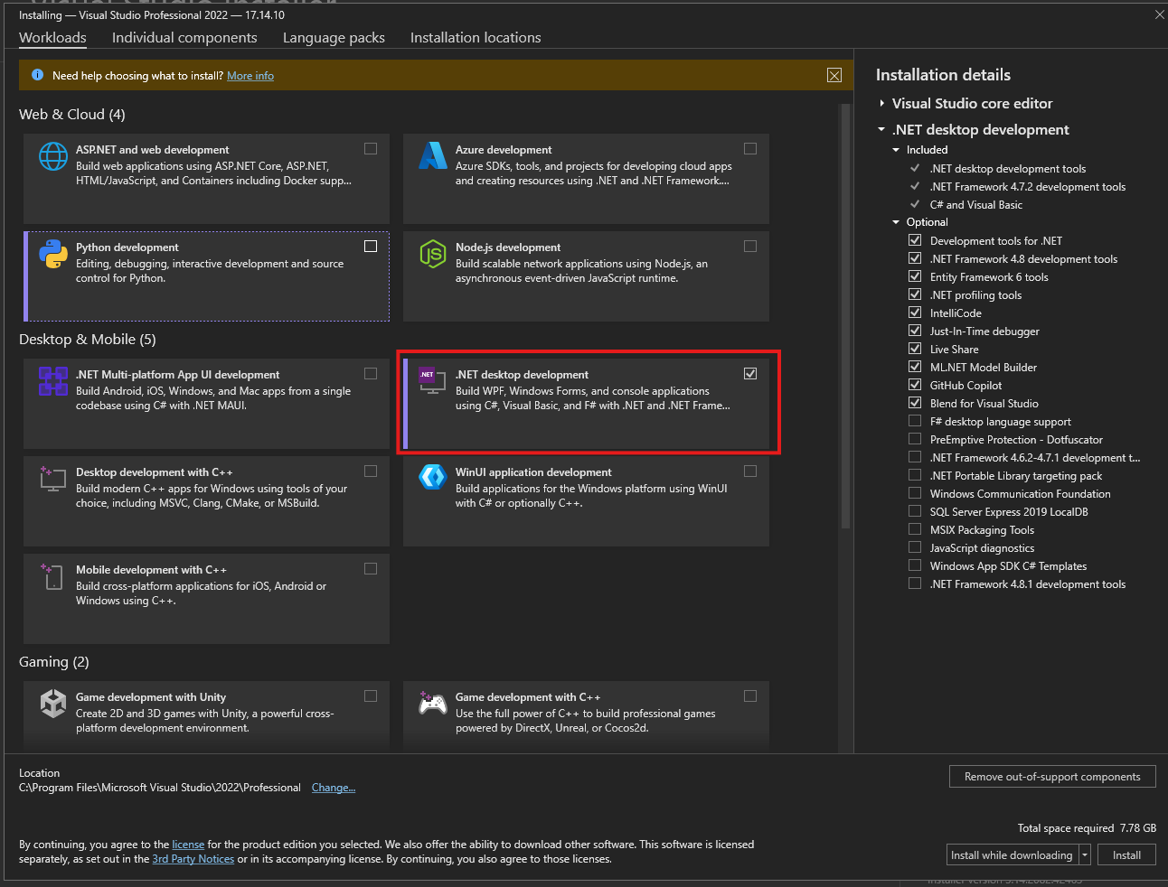1168x887 pixels.
Task: Click the Mobile development with C++ icon
Action: (x=53, y=576)
